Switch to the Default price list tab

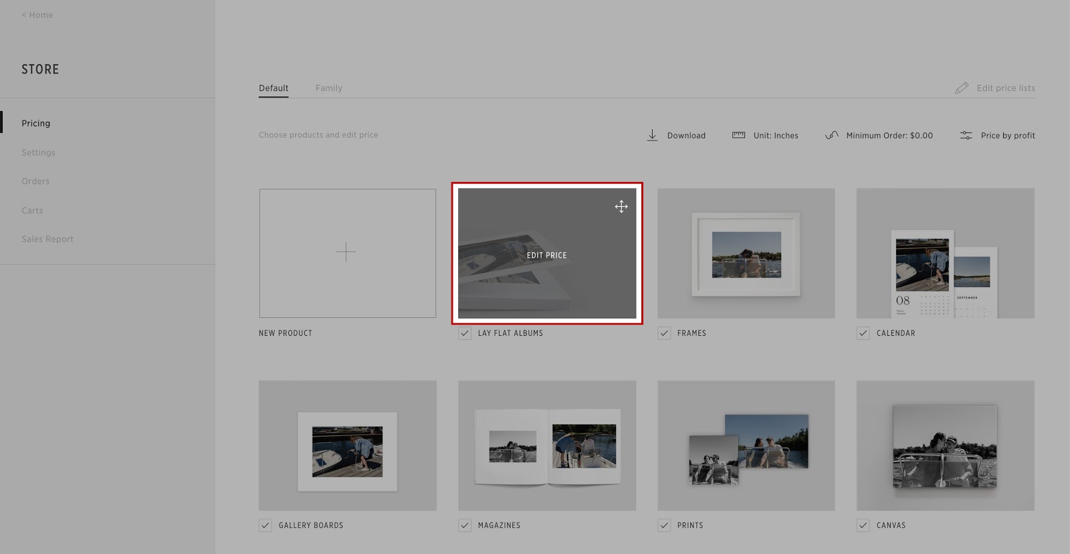point(274,88)
